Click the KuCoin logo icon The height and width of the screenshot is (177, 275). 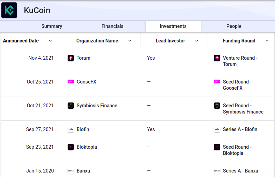click(9, 10)
